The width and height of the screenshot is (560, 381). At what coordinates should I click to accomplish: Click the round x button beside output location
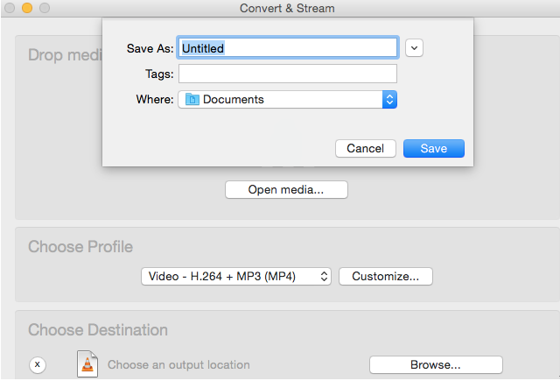38,364
